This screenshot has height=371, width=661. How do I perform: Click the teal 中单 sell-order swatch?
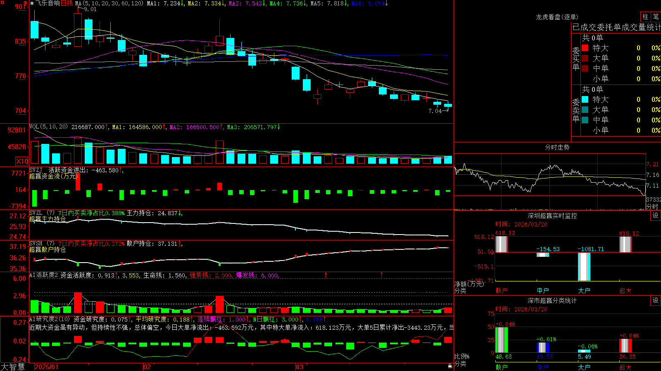point(585,120)
